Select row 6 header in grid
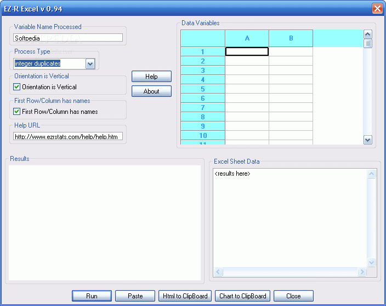386x306 pixels. (x=203, y=99)
